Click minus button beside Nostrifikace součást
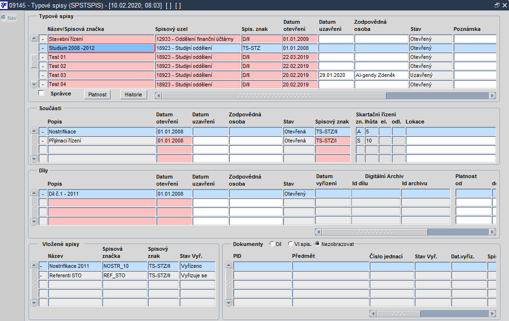Viewport: 509px width, 321px height. click(x=43, y=132)
